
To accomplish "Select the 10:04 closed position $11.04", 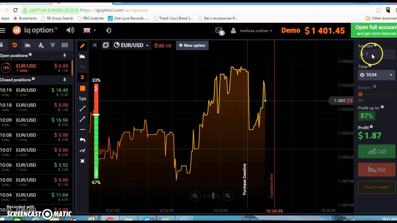I will [36, 197].
